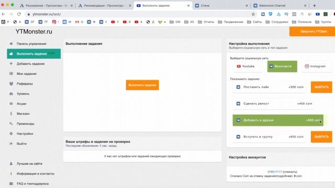
Task: Click the icon next to Уровень
Action: [11, 93]
